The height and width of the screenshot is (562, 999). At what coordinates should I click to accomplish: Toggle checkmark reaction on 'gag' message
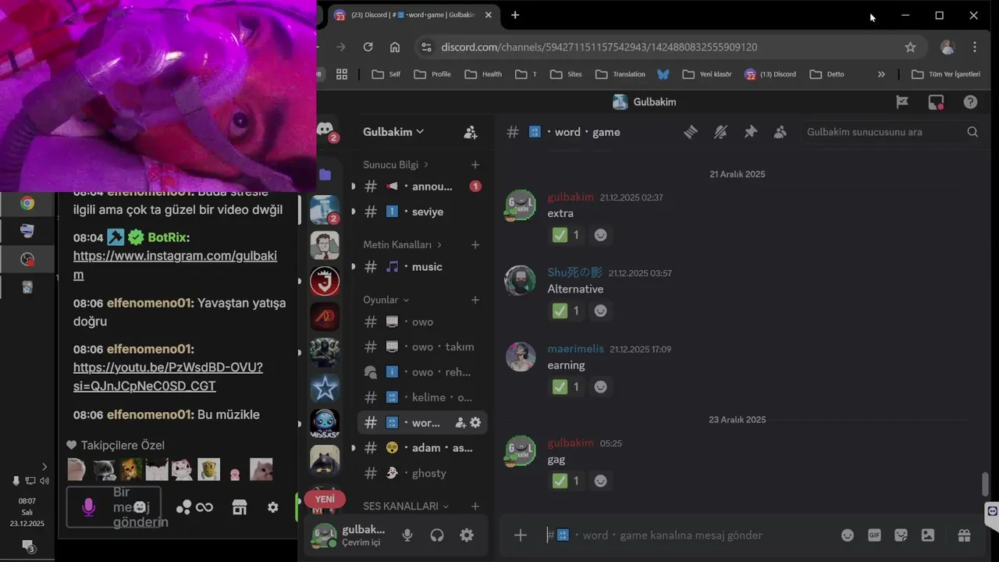click(x=566, y=481)
